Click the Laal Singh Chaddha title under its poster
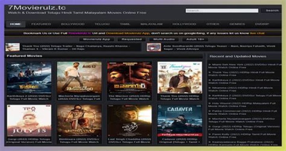Screen dimensions: 286x151 [129, 141]
